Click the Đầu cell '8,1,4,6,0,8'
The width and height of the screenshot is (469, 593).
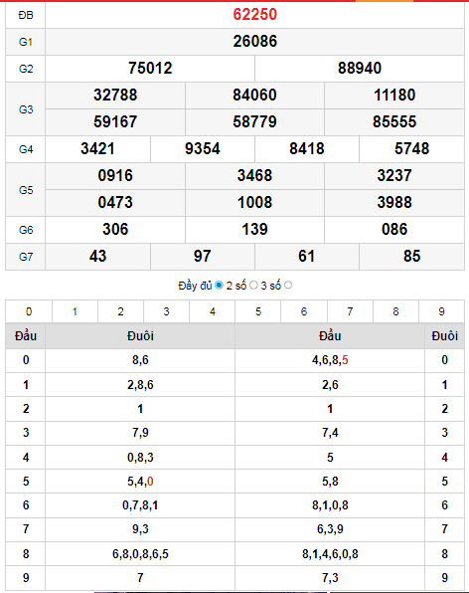[x=330, y=553]
